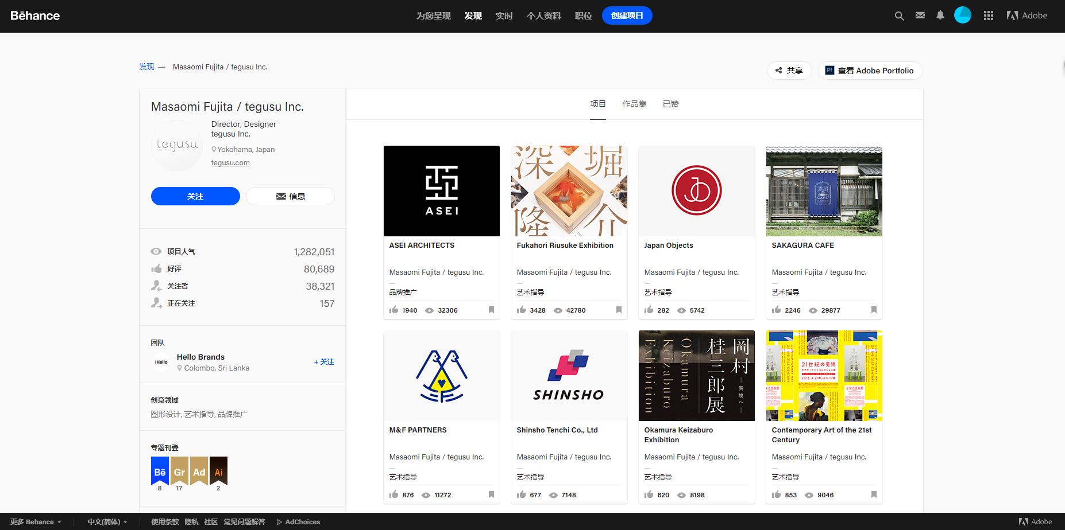The image size is (1065, 530).
Task: Open the M&F PARTNERS project thumbnail
Action: pos(442,376)
